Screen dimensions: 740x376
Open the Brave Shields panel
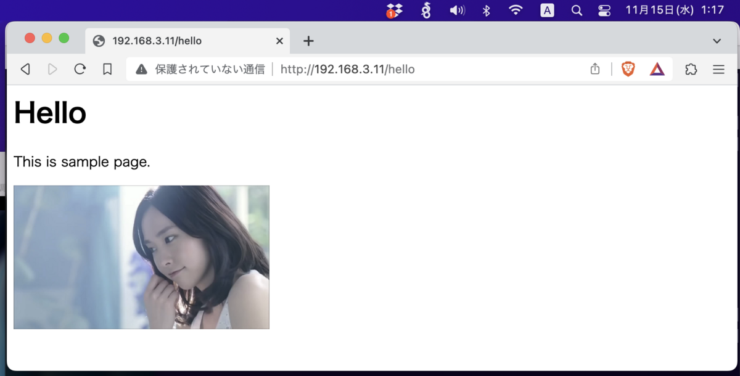[627, 69]
